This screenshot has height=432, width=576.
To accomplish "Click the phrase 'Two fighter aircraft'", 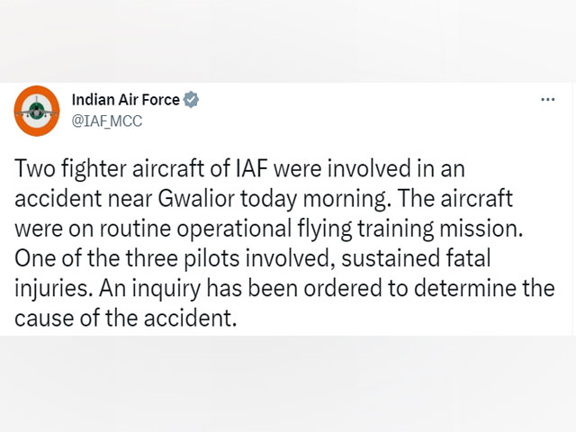I will click(x=109, y=169).
